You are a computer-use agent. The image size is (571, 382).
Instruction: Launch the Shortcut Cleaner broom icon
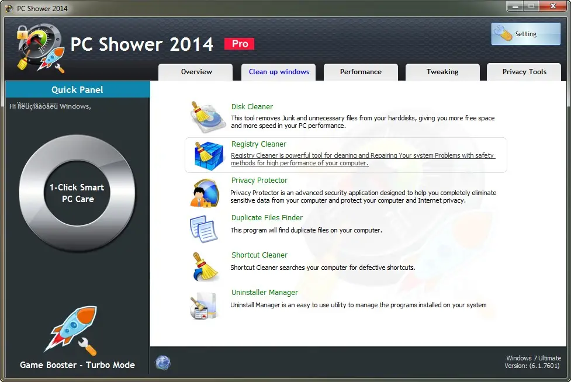click(x=205, y=267)
